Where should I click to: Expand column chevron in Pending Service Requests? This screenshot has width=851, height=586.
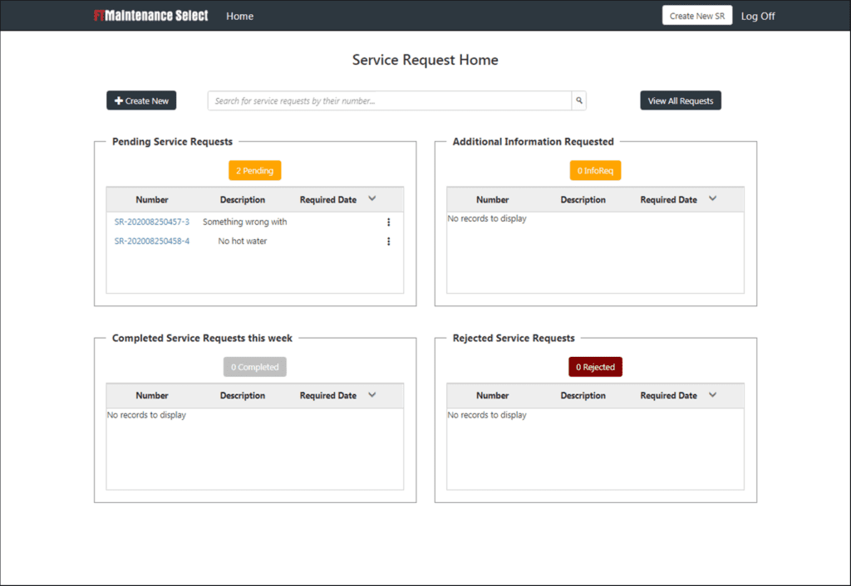[x=371, y=198]
